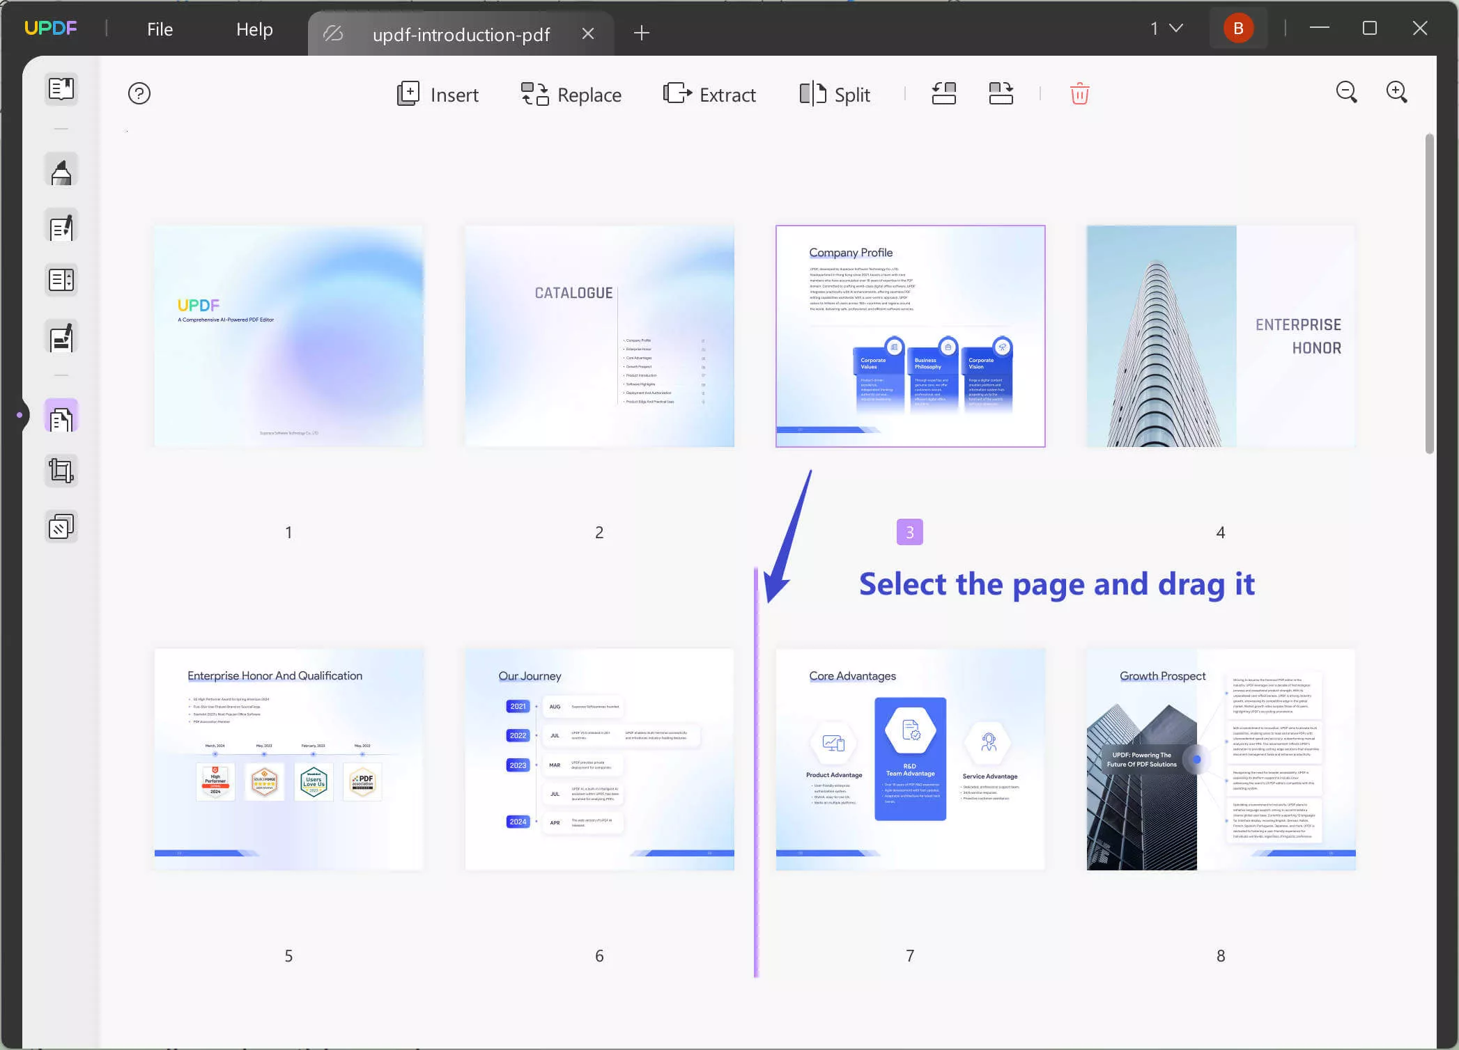This screenshot has width=1459, height=1050.
Task: Add a new tab with plus button
Action: [642, 33]
